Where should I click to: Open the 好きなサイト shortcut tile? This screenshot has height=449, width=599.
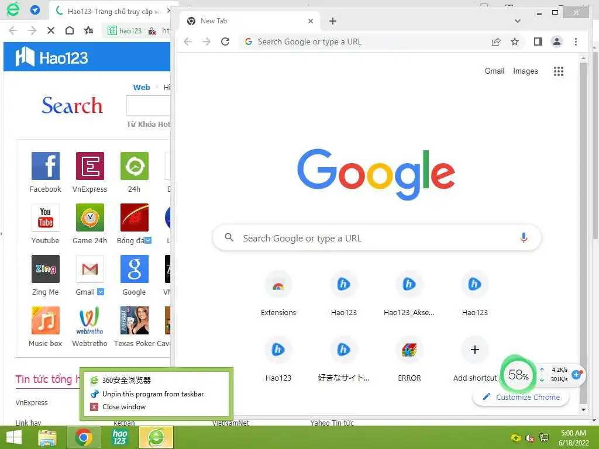pyautogui.click(x=343, y=360)
